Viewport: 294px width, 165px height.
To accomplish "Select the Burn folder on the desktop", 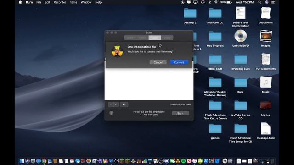I will point(240,82).
